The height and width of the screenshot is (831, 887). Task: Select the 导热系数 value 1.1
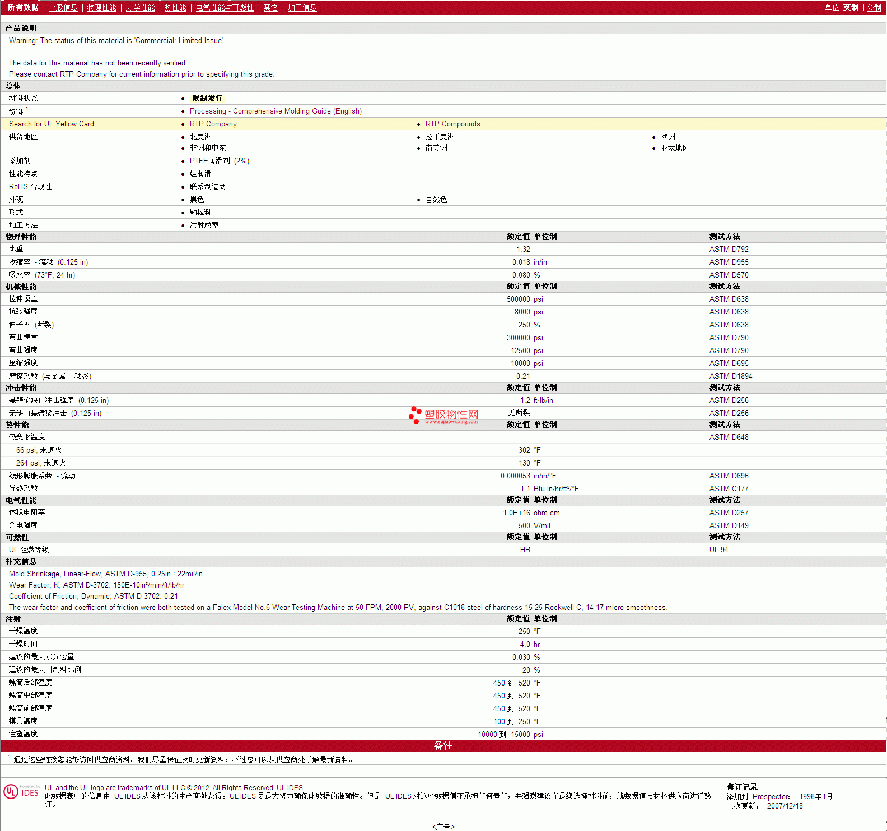[525, 489]
